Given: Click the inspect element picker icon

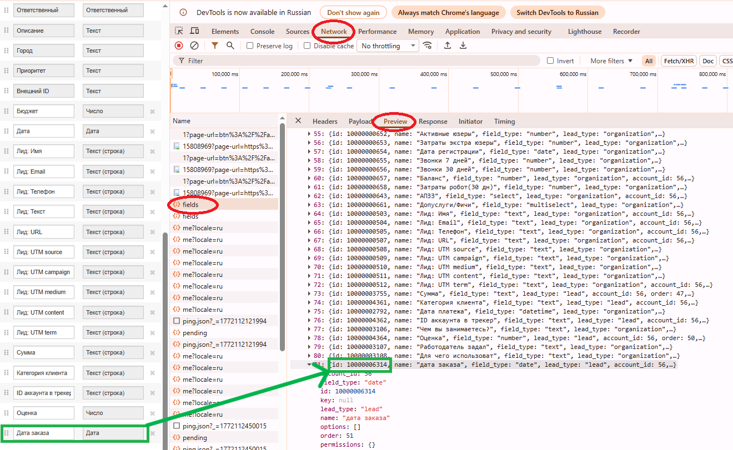Looking at the screenshot, I should (x=179, y=32).
